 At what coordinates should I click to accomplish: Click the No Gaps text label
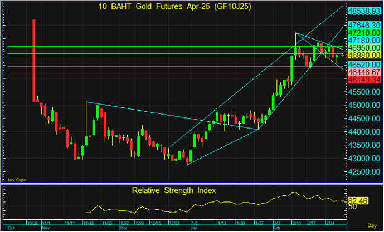tap(17, 180)
